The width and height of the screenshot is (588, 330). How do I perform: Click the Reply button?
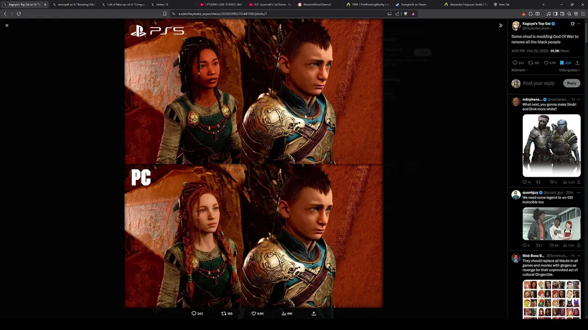571,83
